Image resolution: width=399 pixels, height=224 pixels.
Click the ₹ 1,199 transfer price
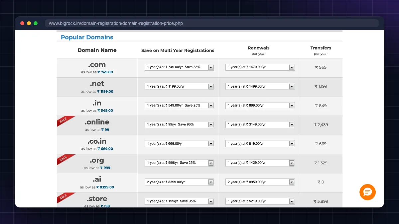coord(321,86)
